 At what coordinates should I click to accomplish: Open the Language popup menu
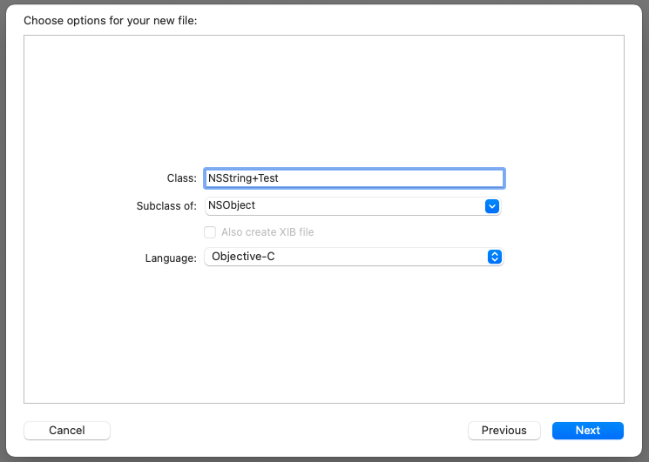tap(354, 257)
